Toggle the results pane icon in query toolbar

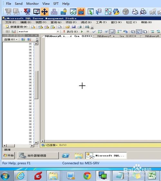[112, 32]
